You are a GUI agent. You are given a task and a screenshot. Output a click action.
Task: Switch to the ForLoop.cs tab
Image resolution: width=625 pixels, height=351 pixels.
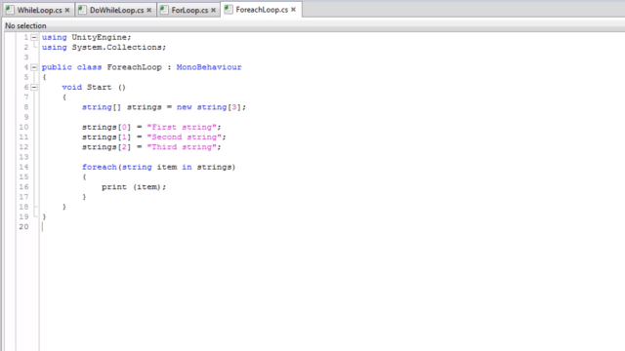188,10
